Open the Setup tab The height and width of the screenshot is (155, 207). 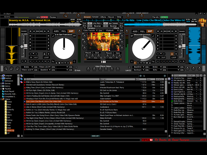pyautogui.click(x=119, y=17)
